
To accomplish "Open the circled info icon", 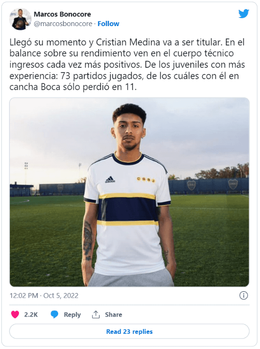I will 243,295.
